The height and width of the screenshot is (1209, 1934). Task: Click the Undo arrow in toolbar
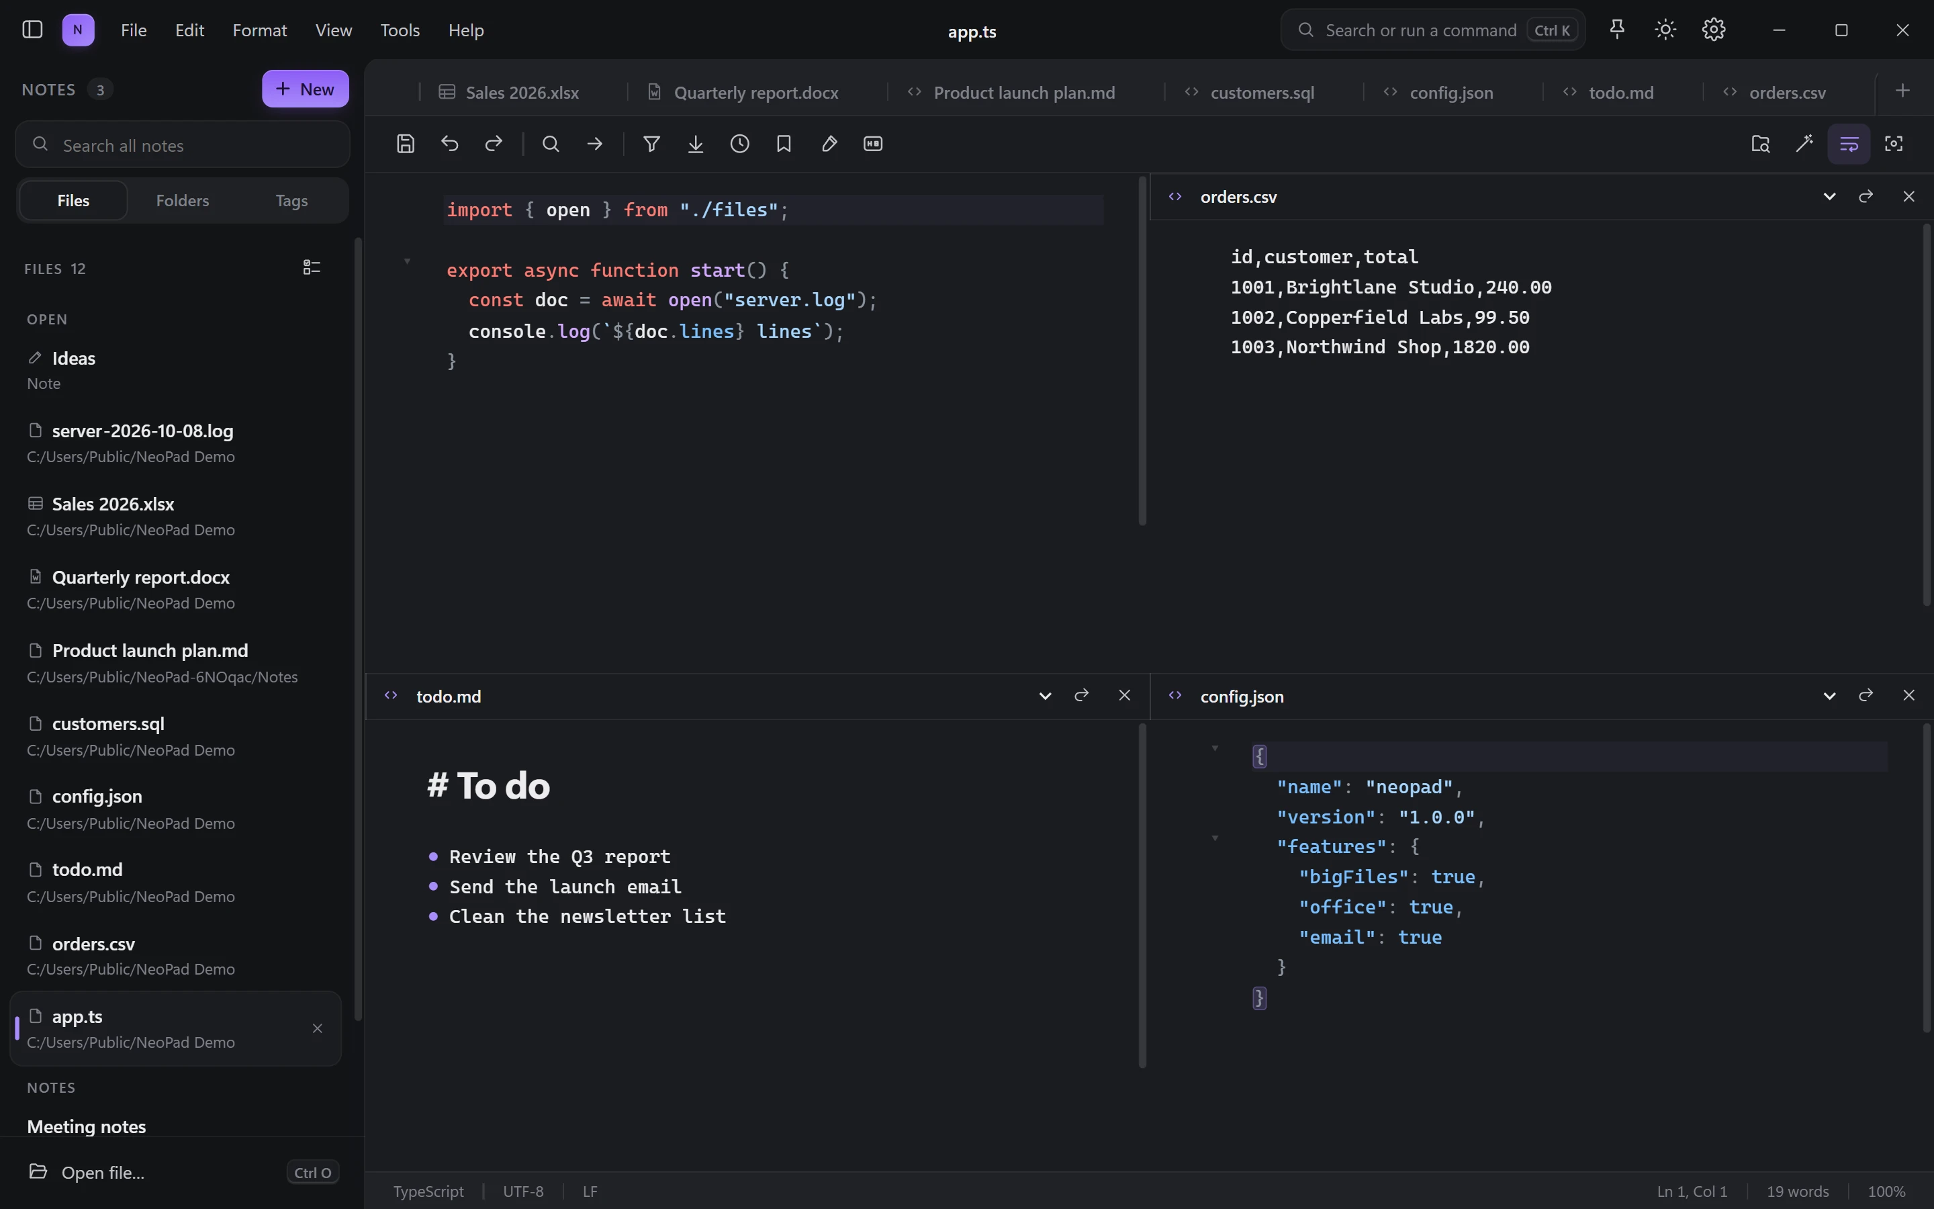pos(450,144)
